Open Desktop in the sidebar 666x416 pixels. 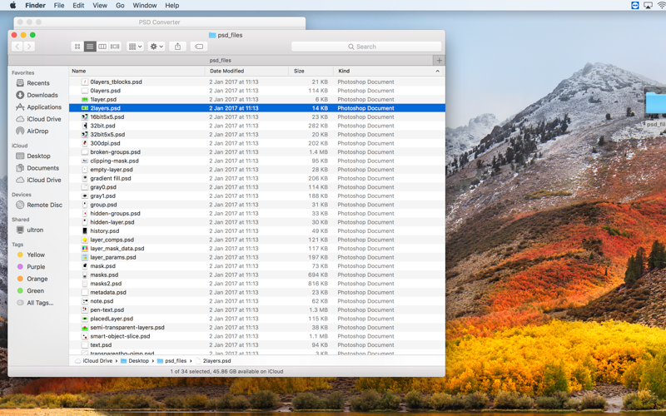[38, 156]
